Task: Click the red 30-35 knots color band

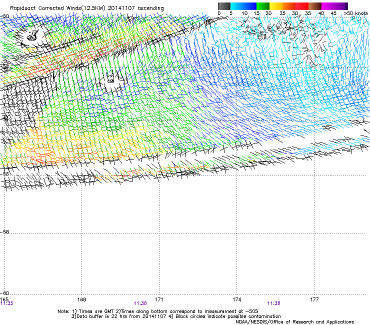Action: [x=302, y=6]
